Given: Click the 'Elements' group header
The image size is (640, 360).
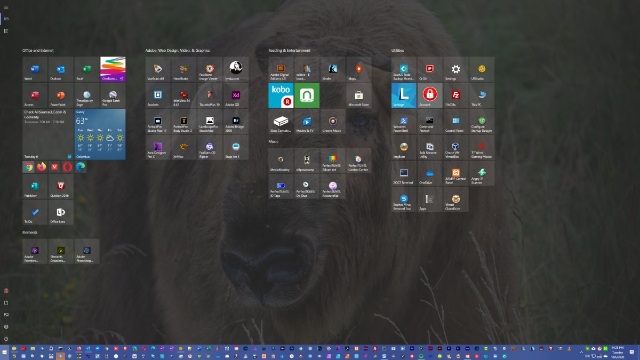Looking at the screenshot, I should pyautogui.click(x=30, y=233).
